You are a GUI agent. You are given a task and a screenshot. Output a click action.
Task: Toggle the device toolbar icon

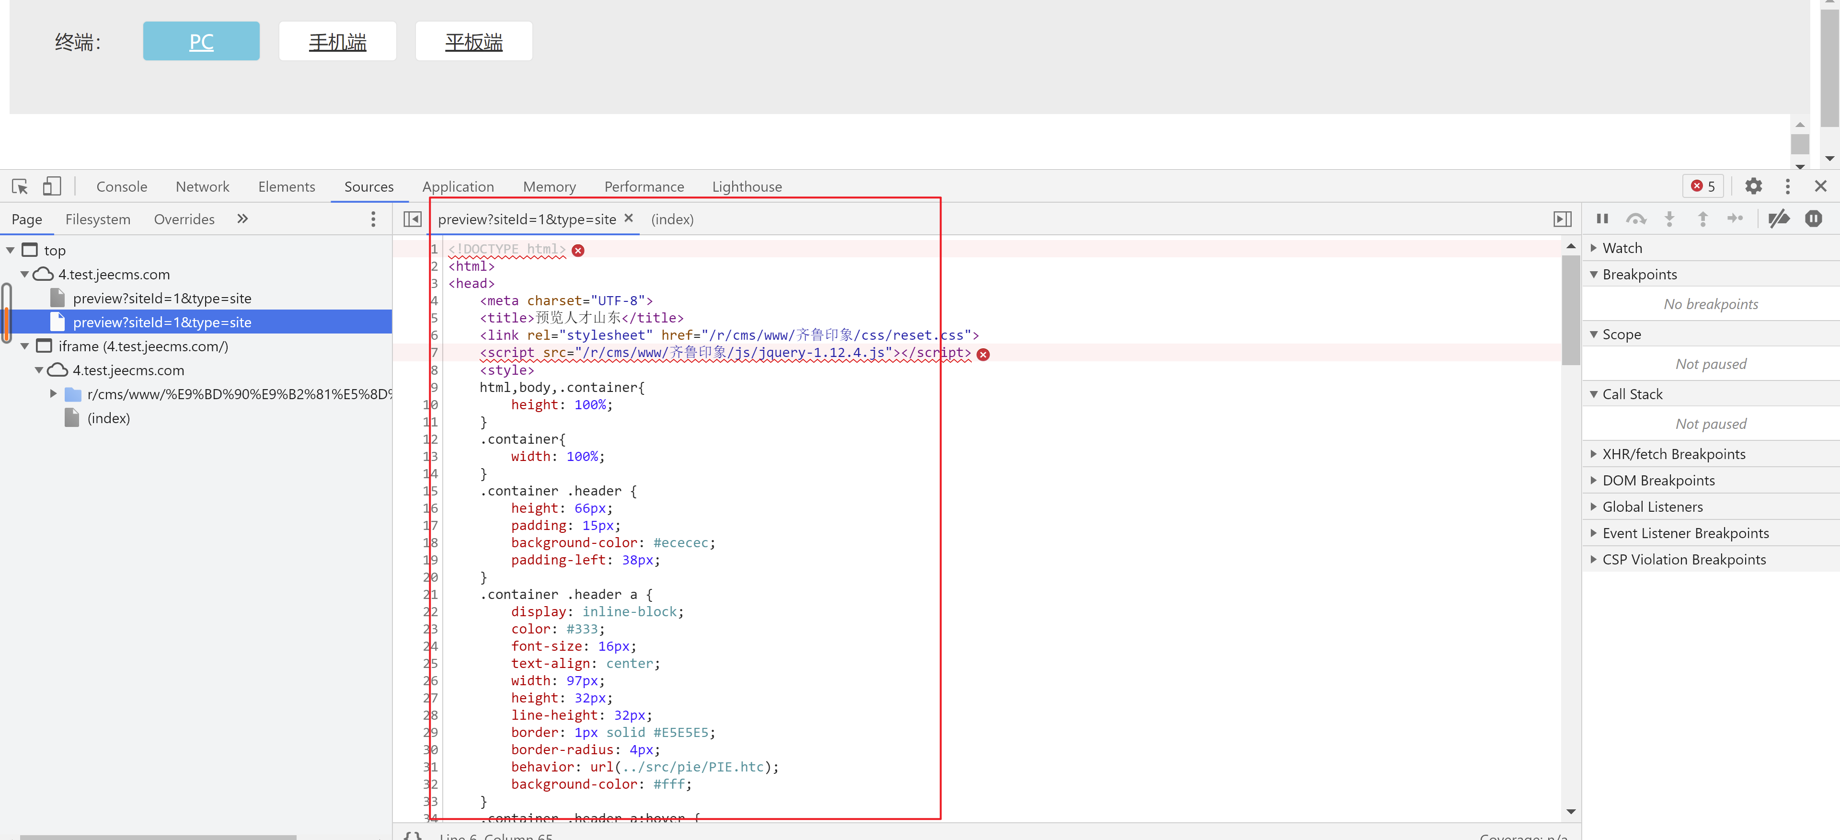52,186
